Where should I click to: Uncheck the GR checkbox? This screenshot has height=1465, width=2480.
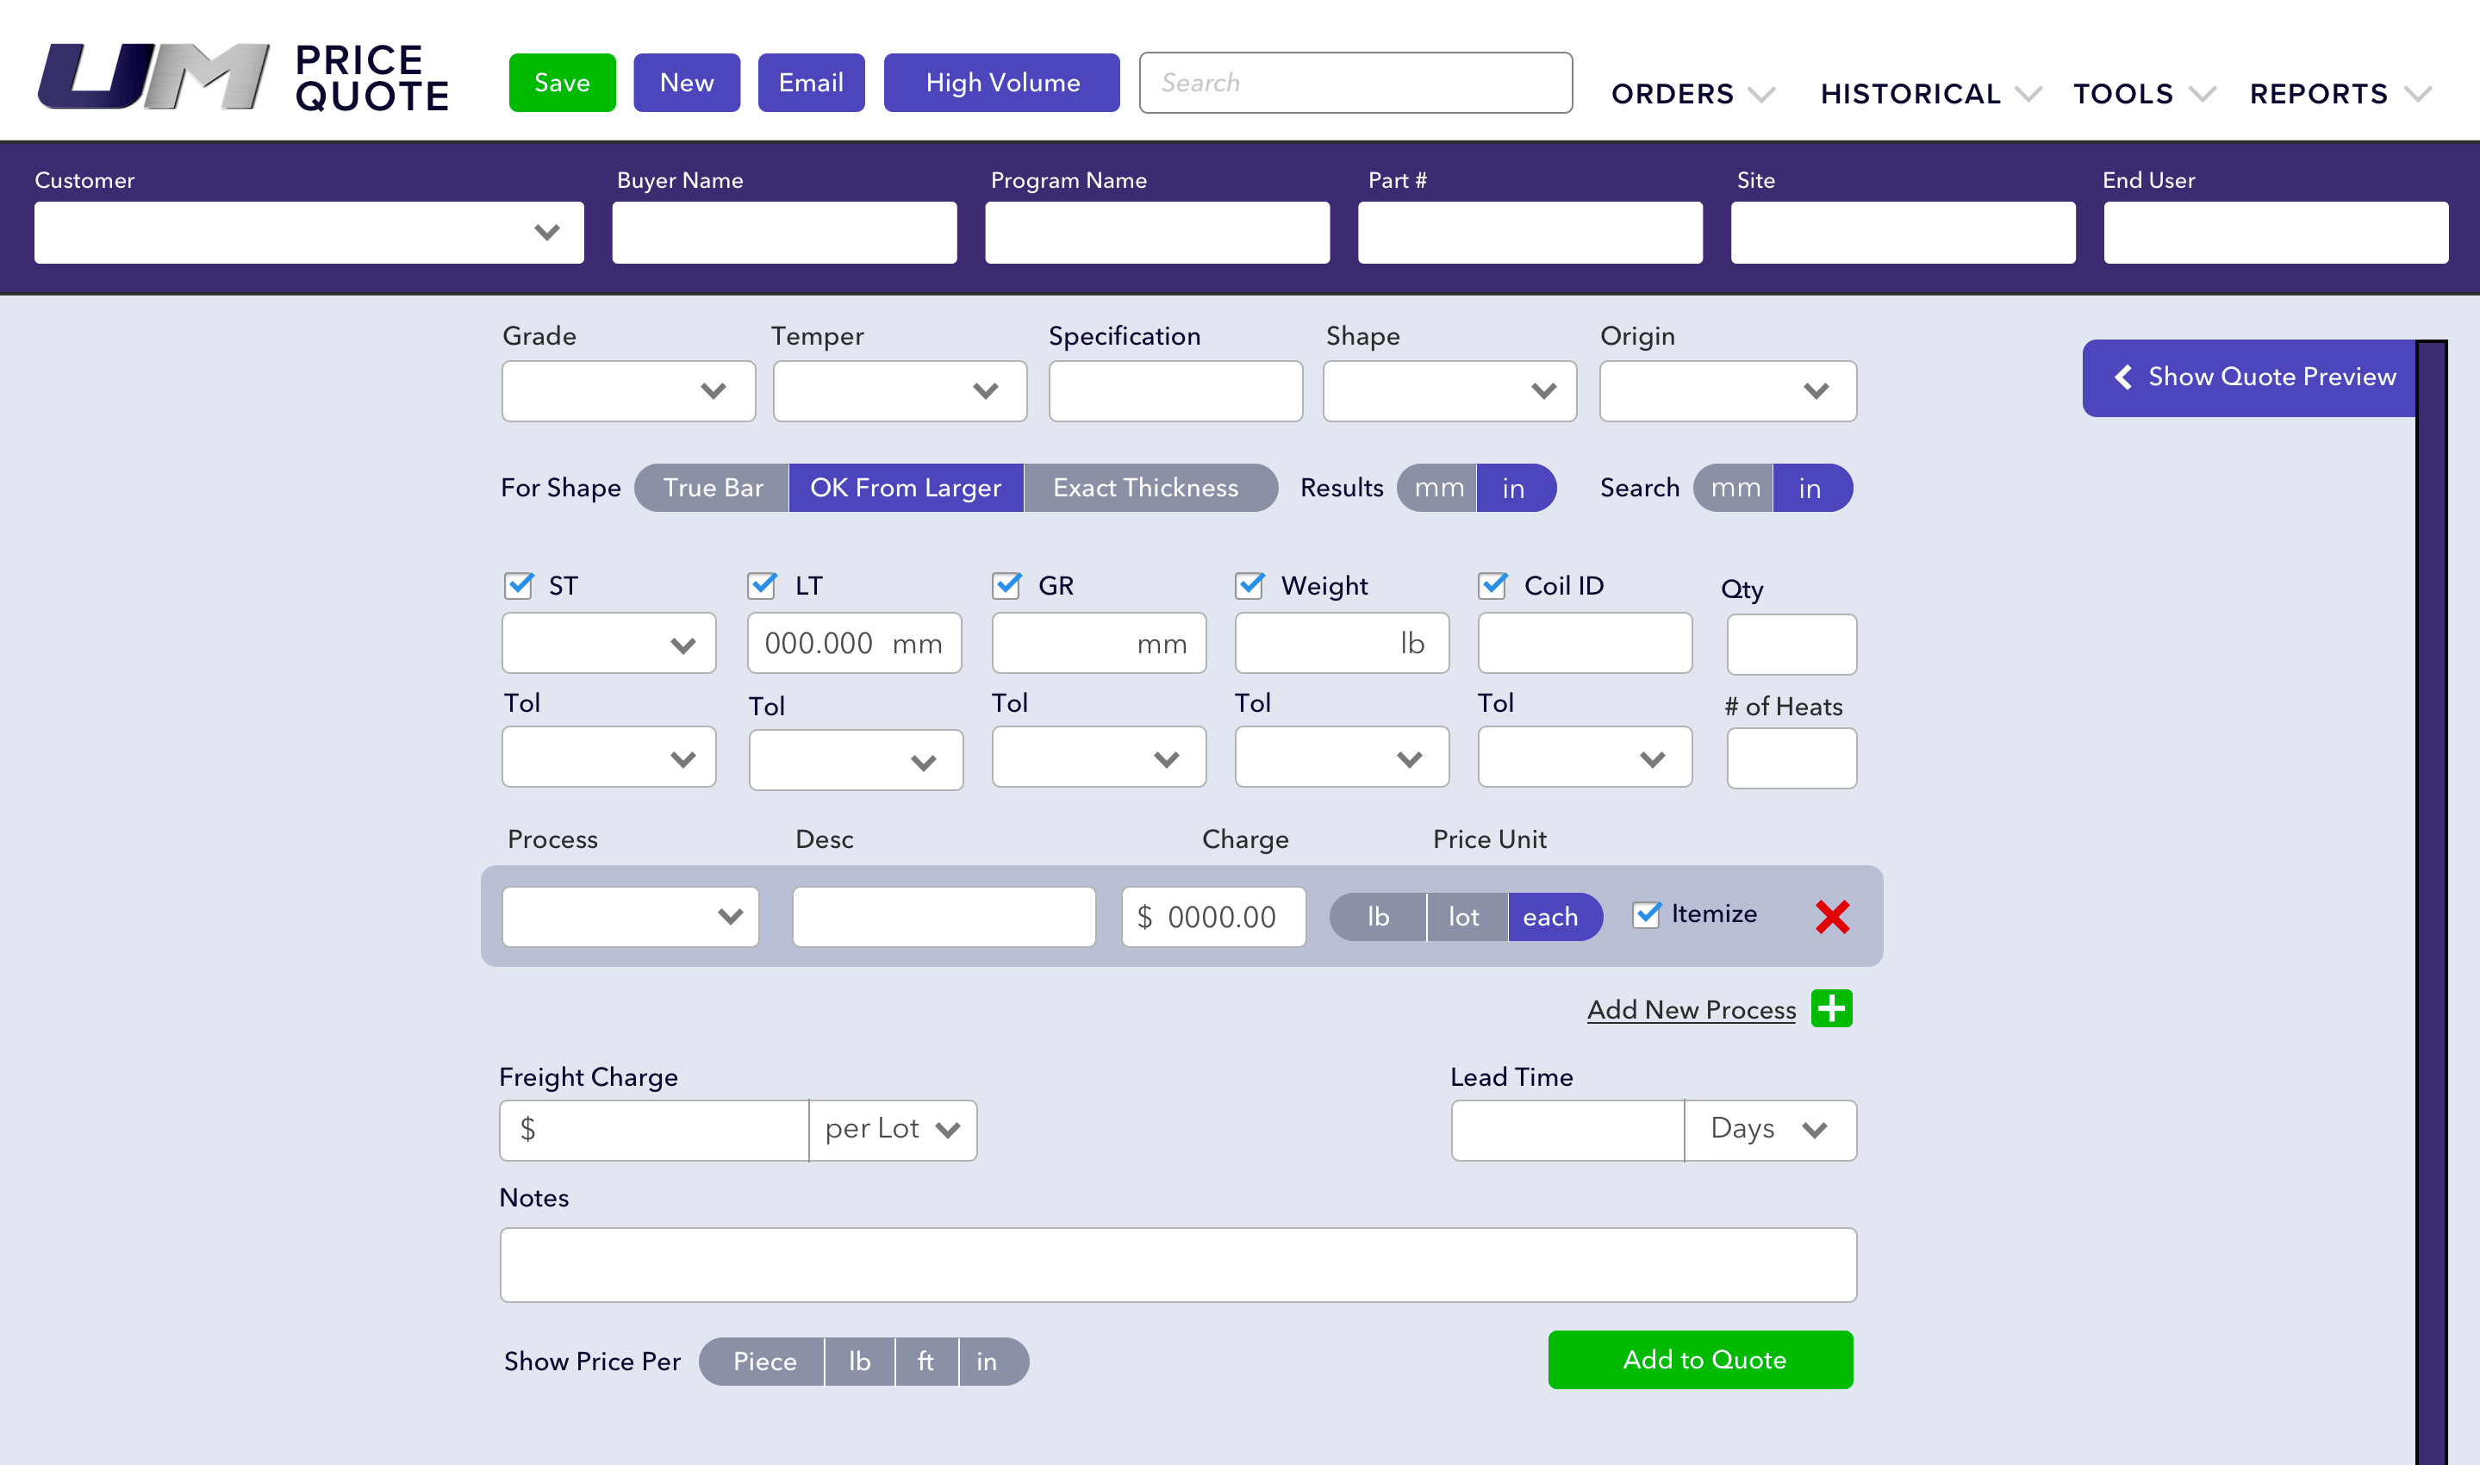(1006, 585)
